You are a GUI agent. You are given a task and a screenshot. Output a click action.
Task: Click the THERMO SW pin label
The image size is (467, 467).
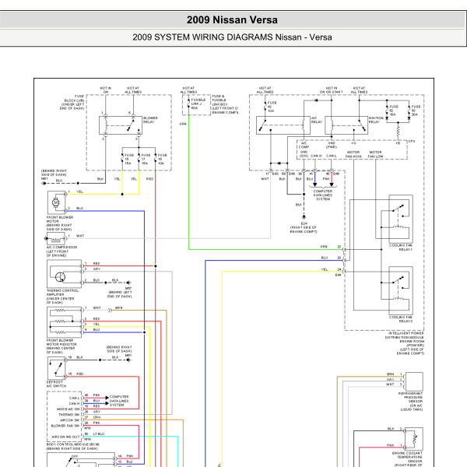[69, 415]
